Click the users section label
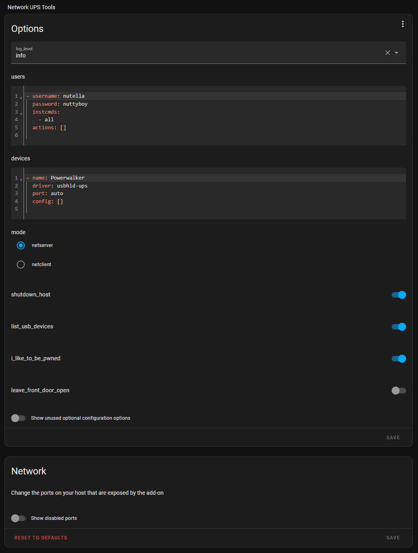The image size is (418, 553). pos(18,77)
